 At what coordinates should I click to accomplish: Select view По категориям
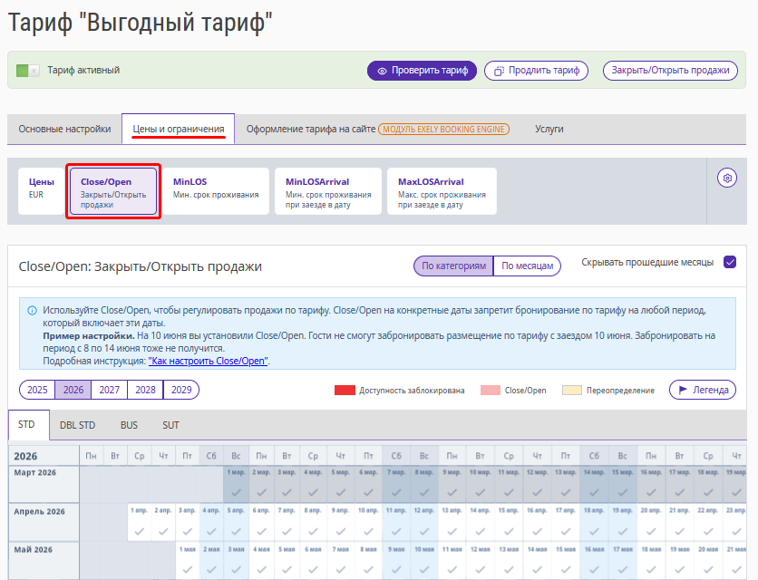pyautogui.click(x=452, y=266)
